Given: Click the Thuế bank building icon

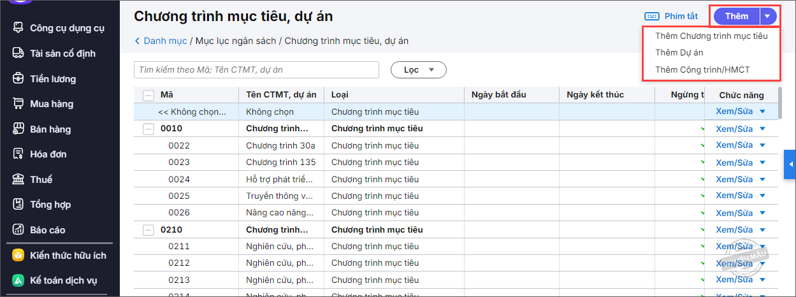Looking at the screenshot, I should point(18,180).
